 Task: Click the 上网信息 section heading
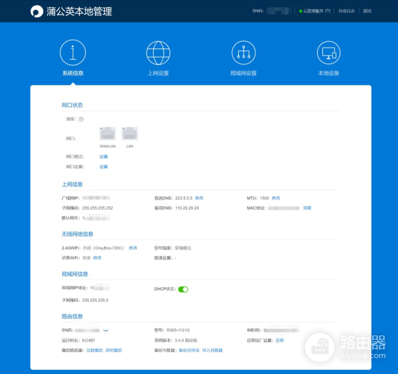pos(72,184)
